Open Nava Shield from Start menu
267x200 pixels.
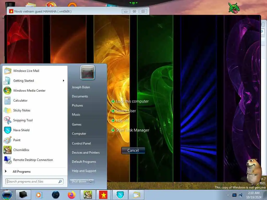point(35,130)
